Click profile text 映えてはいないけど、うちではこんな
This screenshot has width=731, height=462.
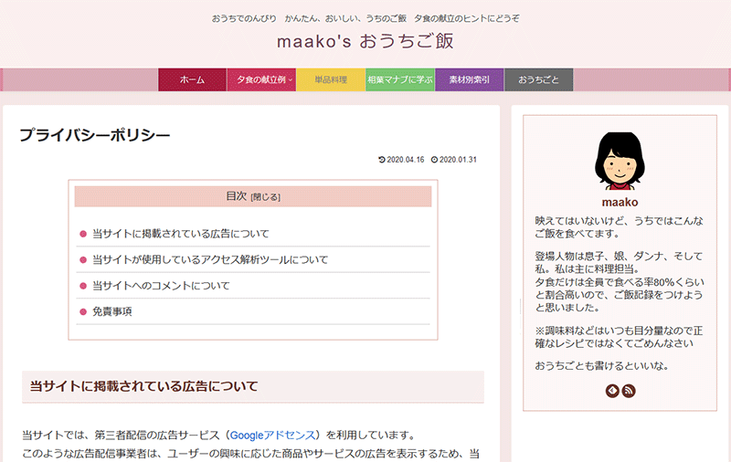[619, 221]
